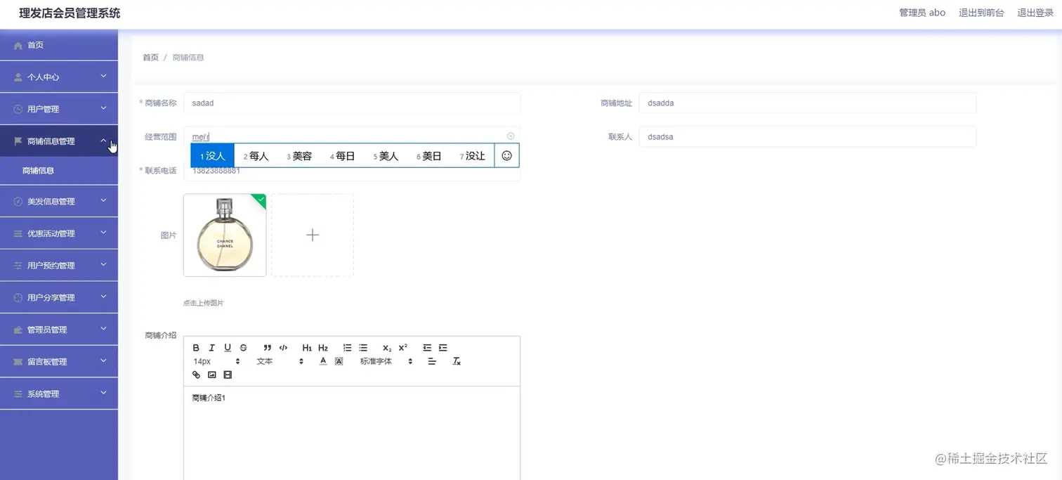Screen dimensions: 1062x480
Task: Clear text formatting with Tx icon
Action: pyautogui.click(x=457, y=361)
